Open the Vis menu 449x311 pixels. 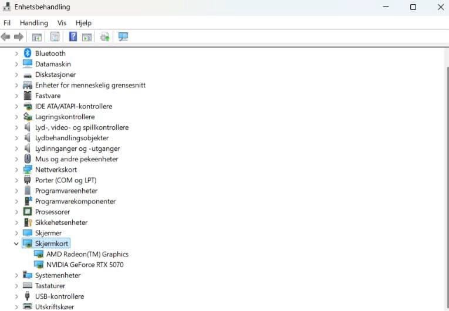62,23
